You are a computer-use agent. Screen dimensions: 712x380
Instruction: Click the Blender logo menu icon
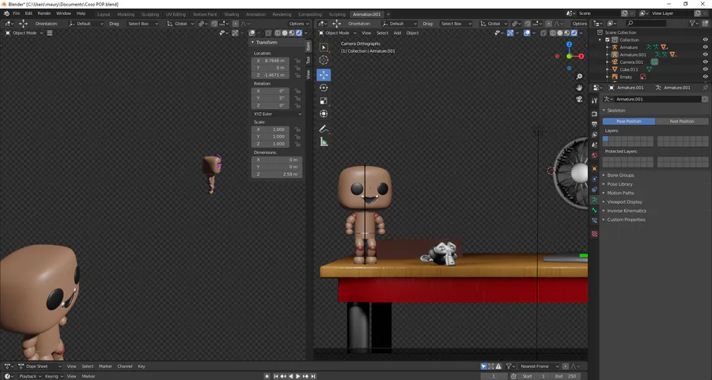tap(6, 13)
